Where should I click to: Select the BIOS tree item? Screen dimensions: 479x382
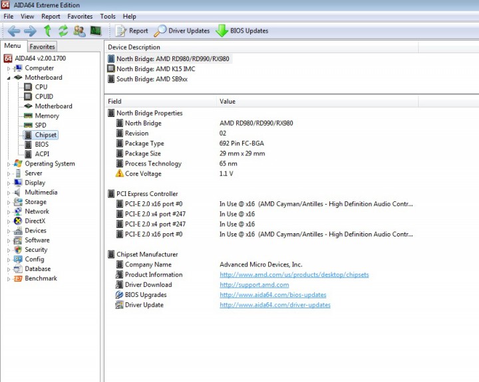pyautogui.click(x=41, y=144)
